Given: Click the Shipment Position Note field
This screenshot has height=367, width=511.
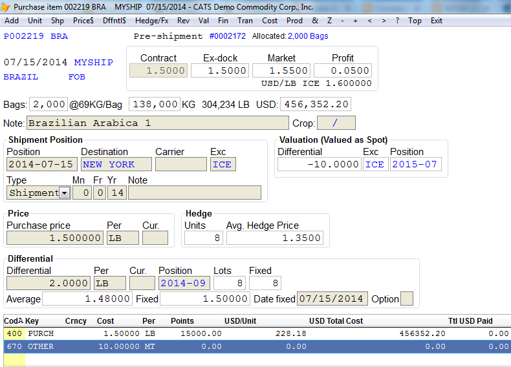Looking at the screenshot, I should (x=195, y=193).
